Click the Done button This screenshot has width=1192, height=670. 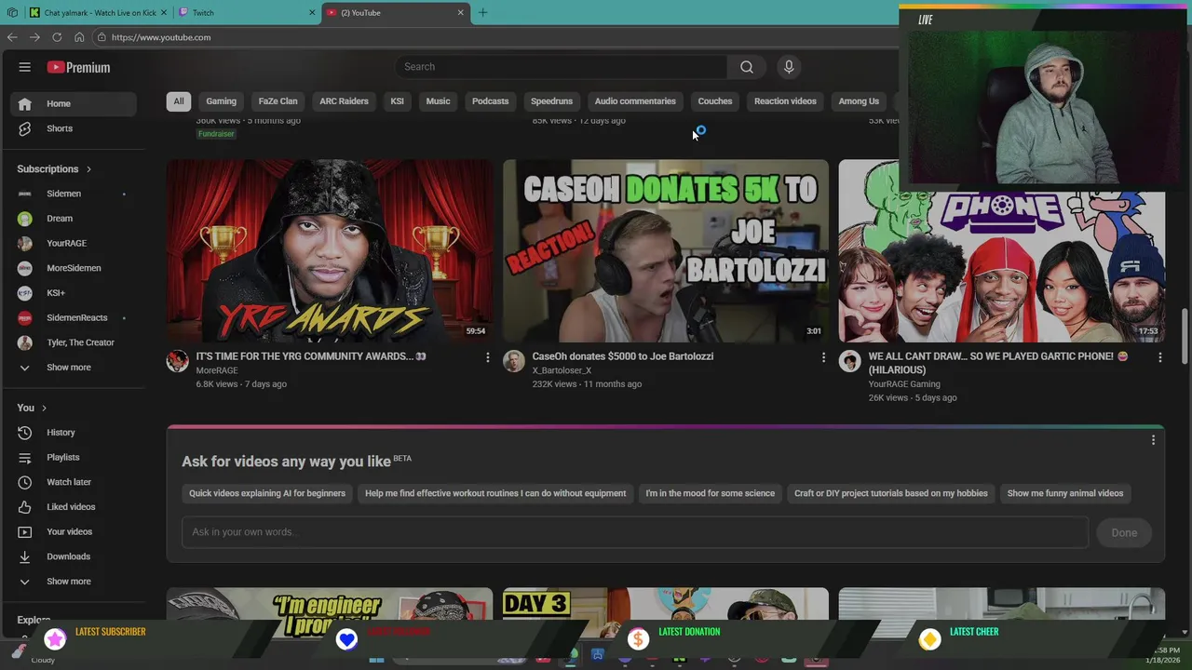(x=1124, y=533)
